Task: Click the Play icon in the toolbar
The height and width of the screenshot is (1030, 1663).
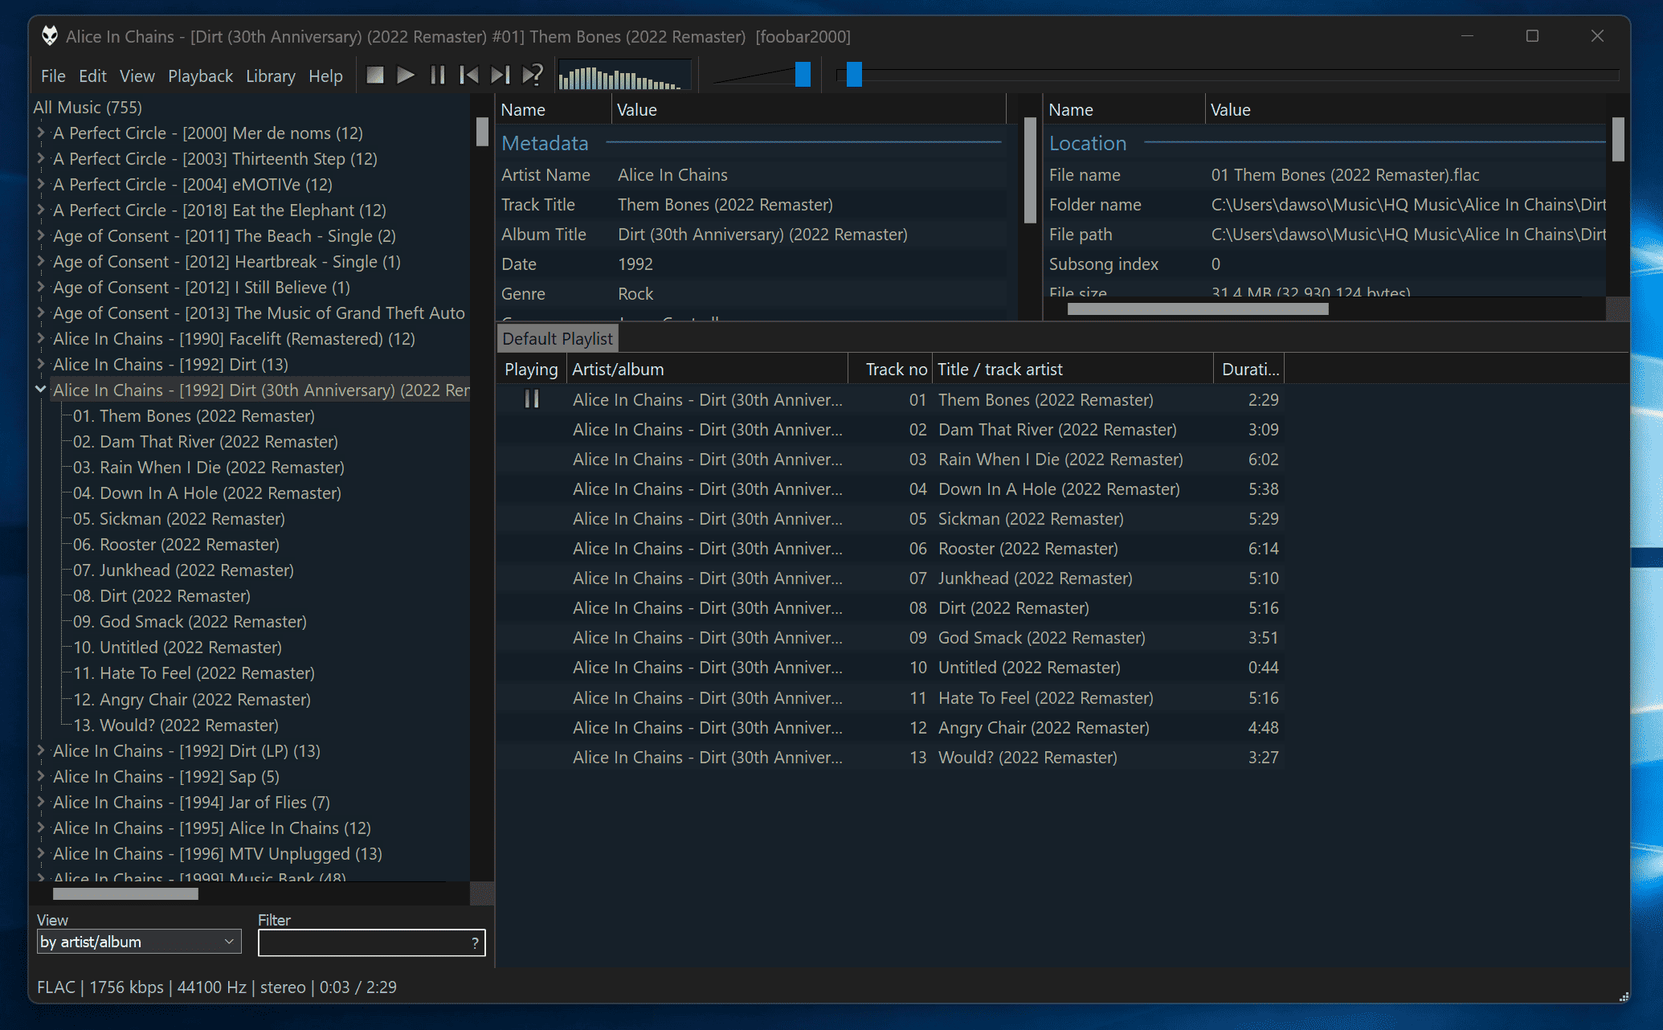Action: point(407,75)
